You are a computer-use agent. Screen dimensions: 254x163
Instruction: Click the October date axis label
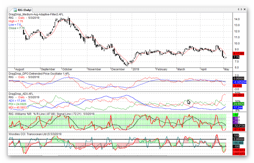pos(67,69)
